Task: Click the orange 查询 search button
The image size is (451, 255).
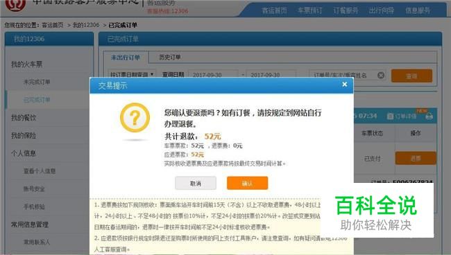Action: coord(411,76)
